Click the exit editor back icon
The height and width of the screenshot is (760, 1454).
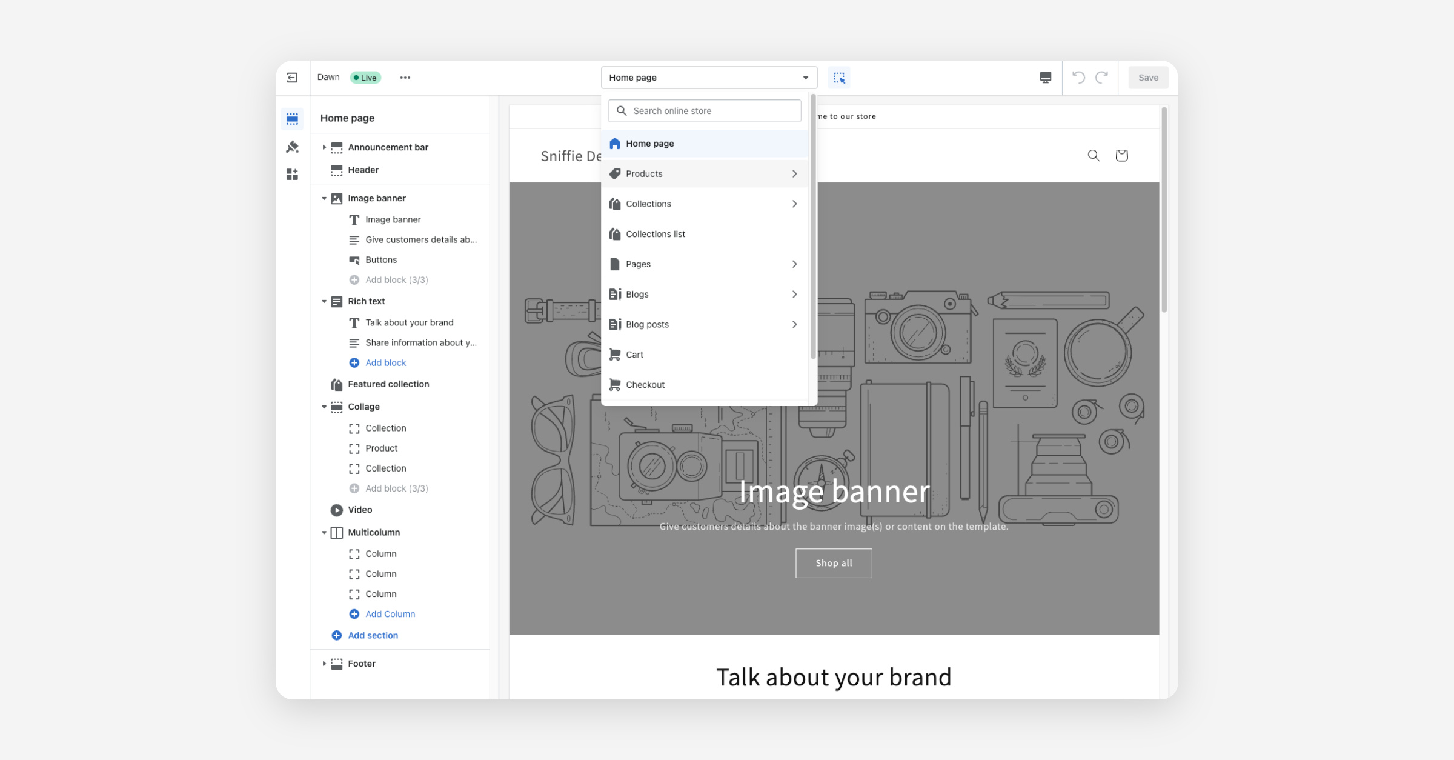click(x=292, y=78)
